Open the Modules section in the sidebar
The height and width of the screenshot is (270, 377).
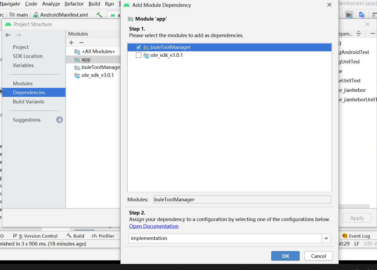pyautogui.click(x=23, y=83)
